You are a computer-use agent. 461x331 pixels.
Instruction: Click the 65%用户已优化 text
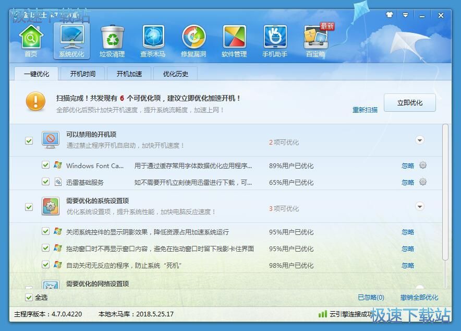tap(291, 182)
